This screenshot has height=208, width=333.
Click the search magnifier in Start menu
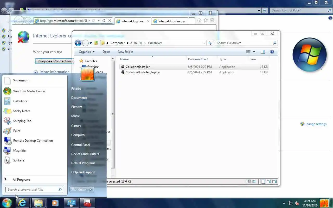tap(60, 190)
